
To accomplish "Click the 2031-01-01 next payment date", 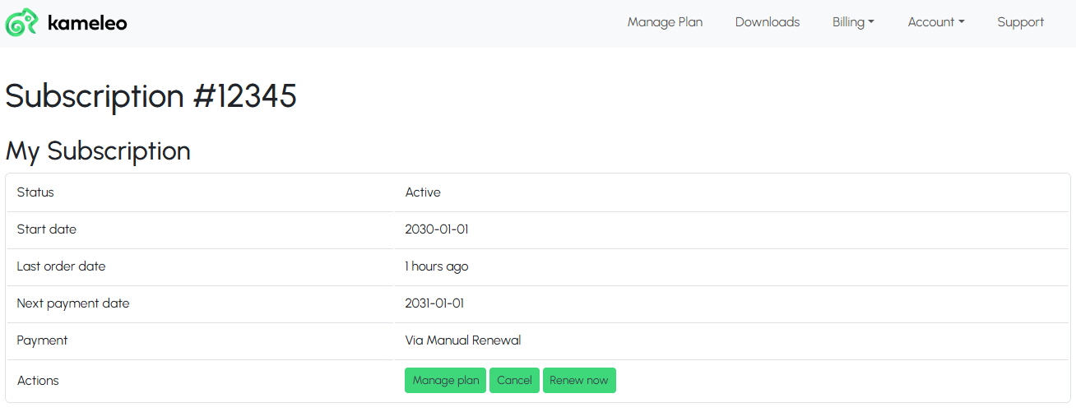I will click(x=434, y=303).
